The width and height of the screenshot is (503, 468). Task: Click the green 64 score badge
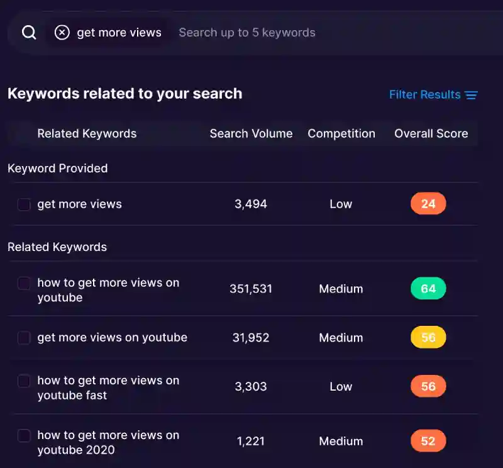click(x=428, y=289)
